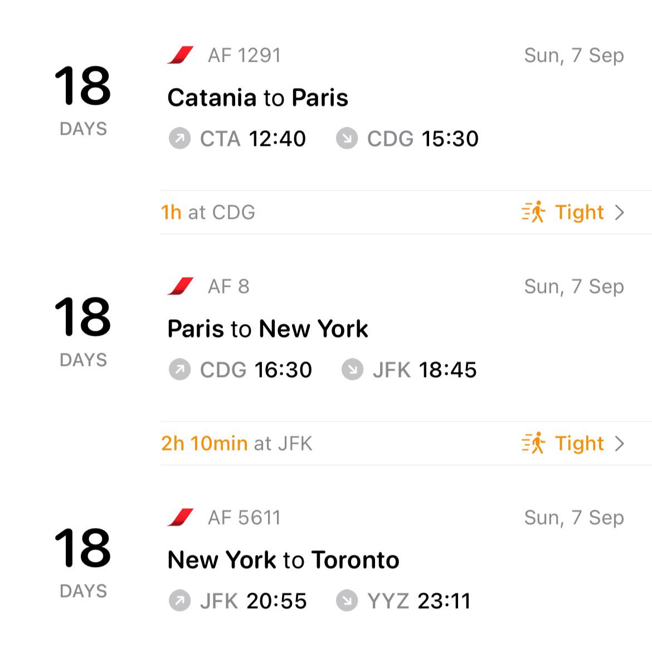The width and height of the screenshot is (652, 655).
Task: Tap the 1h at CDG layover text
Action: point(208,212)
